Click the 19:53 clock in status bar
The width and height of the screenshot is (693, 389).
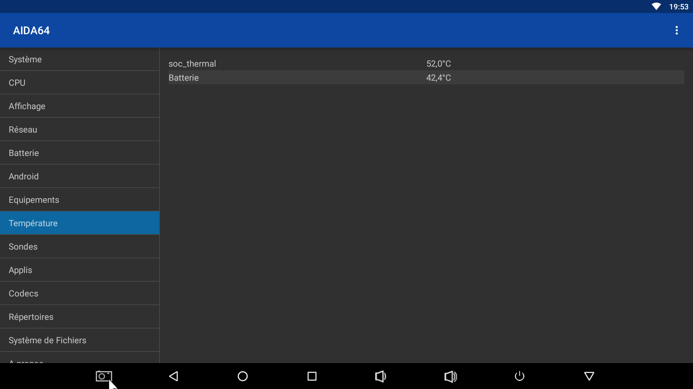(679, 7)
